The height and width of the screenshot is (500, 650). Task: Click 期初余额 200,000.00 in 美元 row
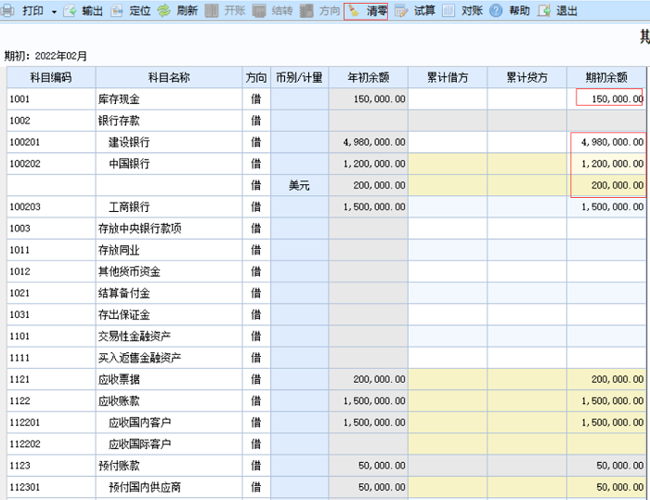[x=606, y=186]
